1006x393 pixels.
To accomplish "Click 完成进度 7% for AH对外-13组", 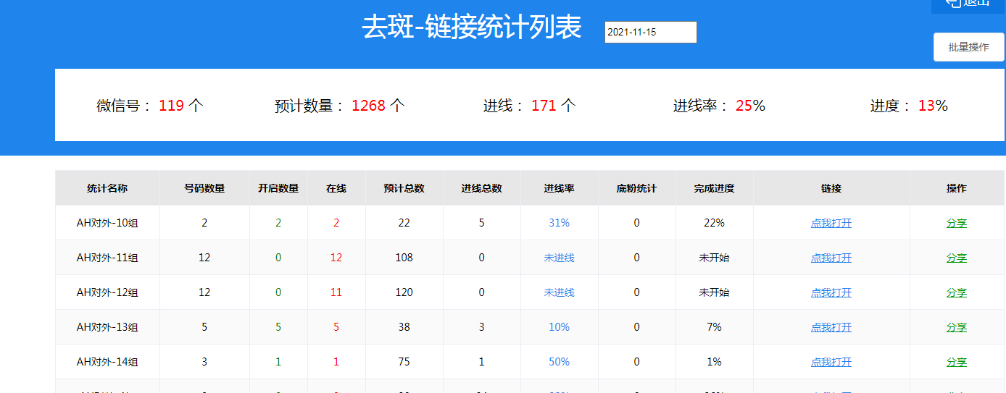I will [715, 327].
